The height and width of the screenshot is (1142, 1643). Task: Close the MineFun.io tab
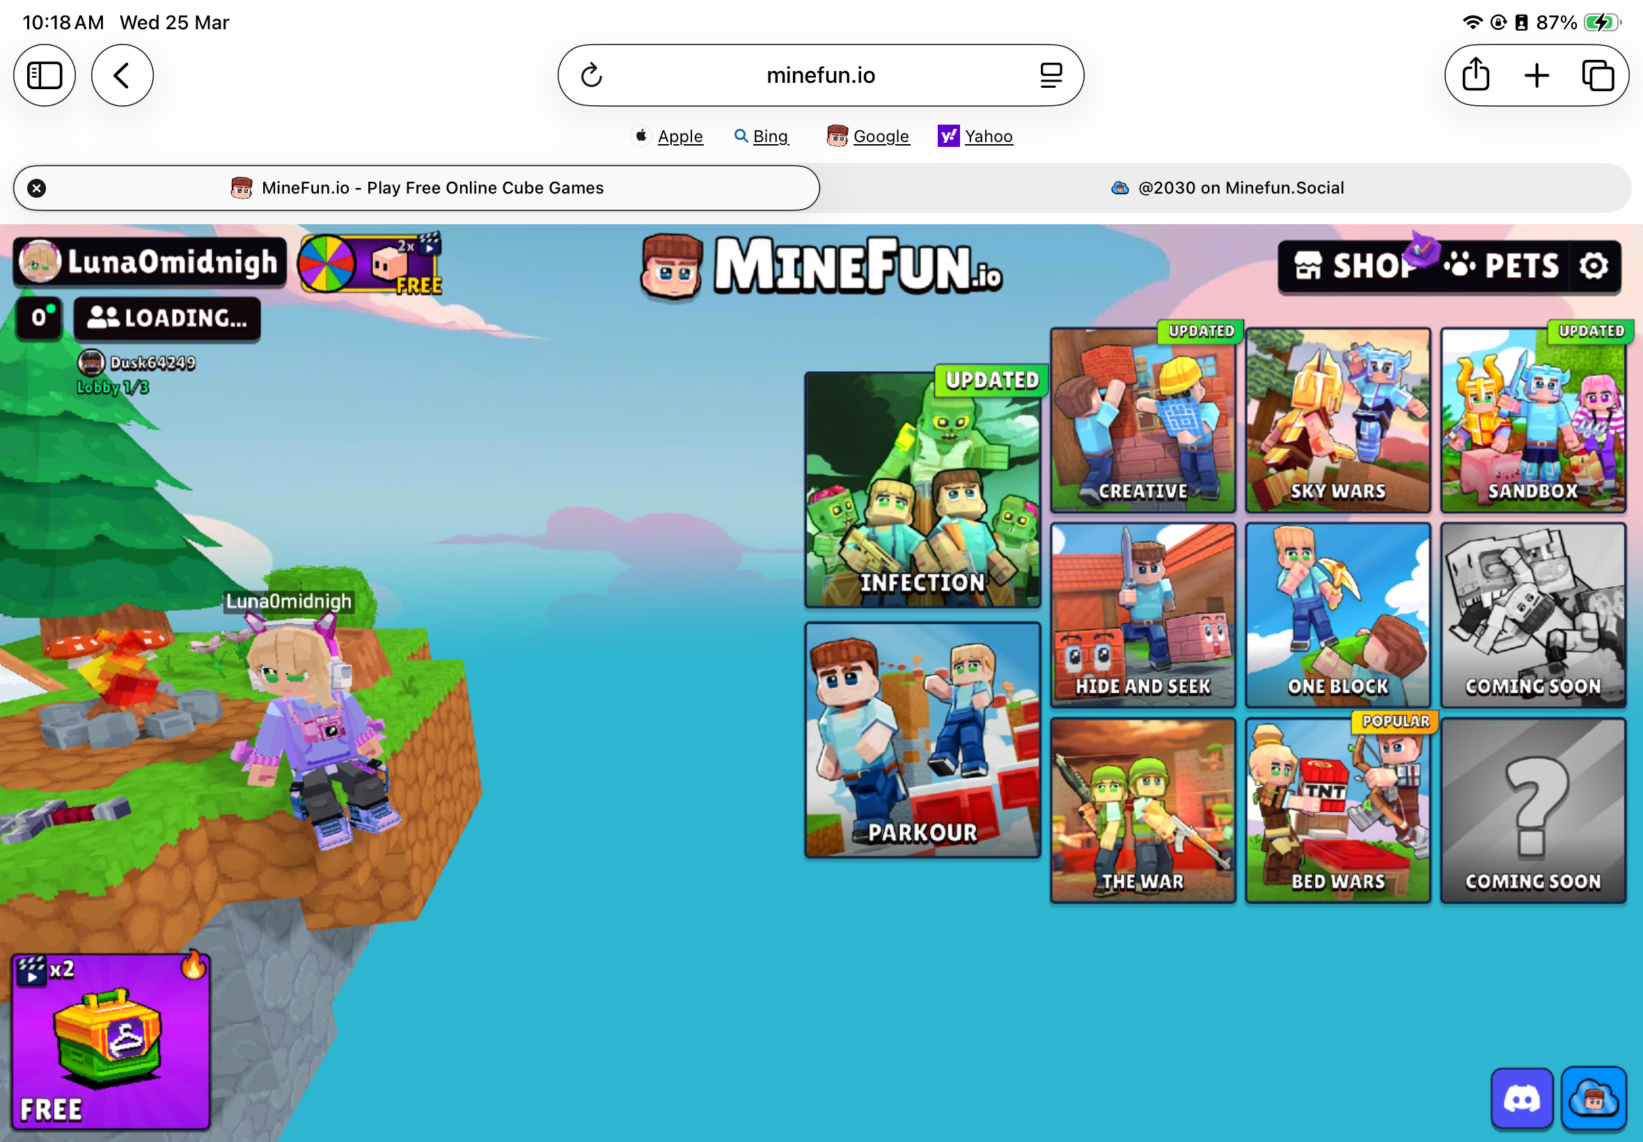[x=36, y=188]
